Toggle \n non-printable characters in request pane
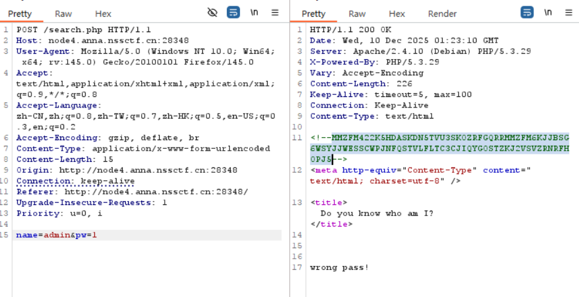This screenshot has height=297, width=579. (x=254, y=12)
